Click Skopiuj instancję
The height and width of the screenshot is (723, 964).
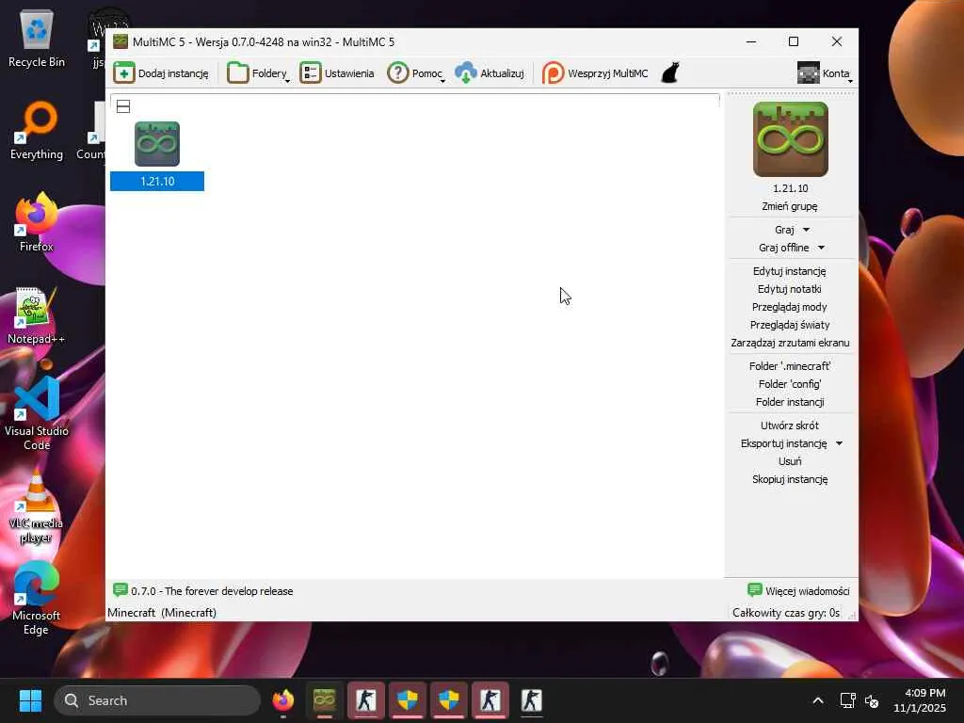tap(790, 479)
